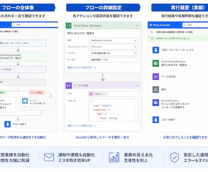
Task: Click the Power Automate logo in right panel
Action: tap(160, 25)
